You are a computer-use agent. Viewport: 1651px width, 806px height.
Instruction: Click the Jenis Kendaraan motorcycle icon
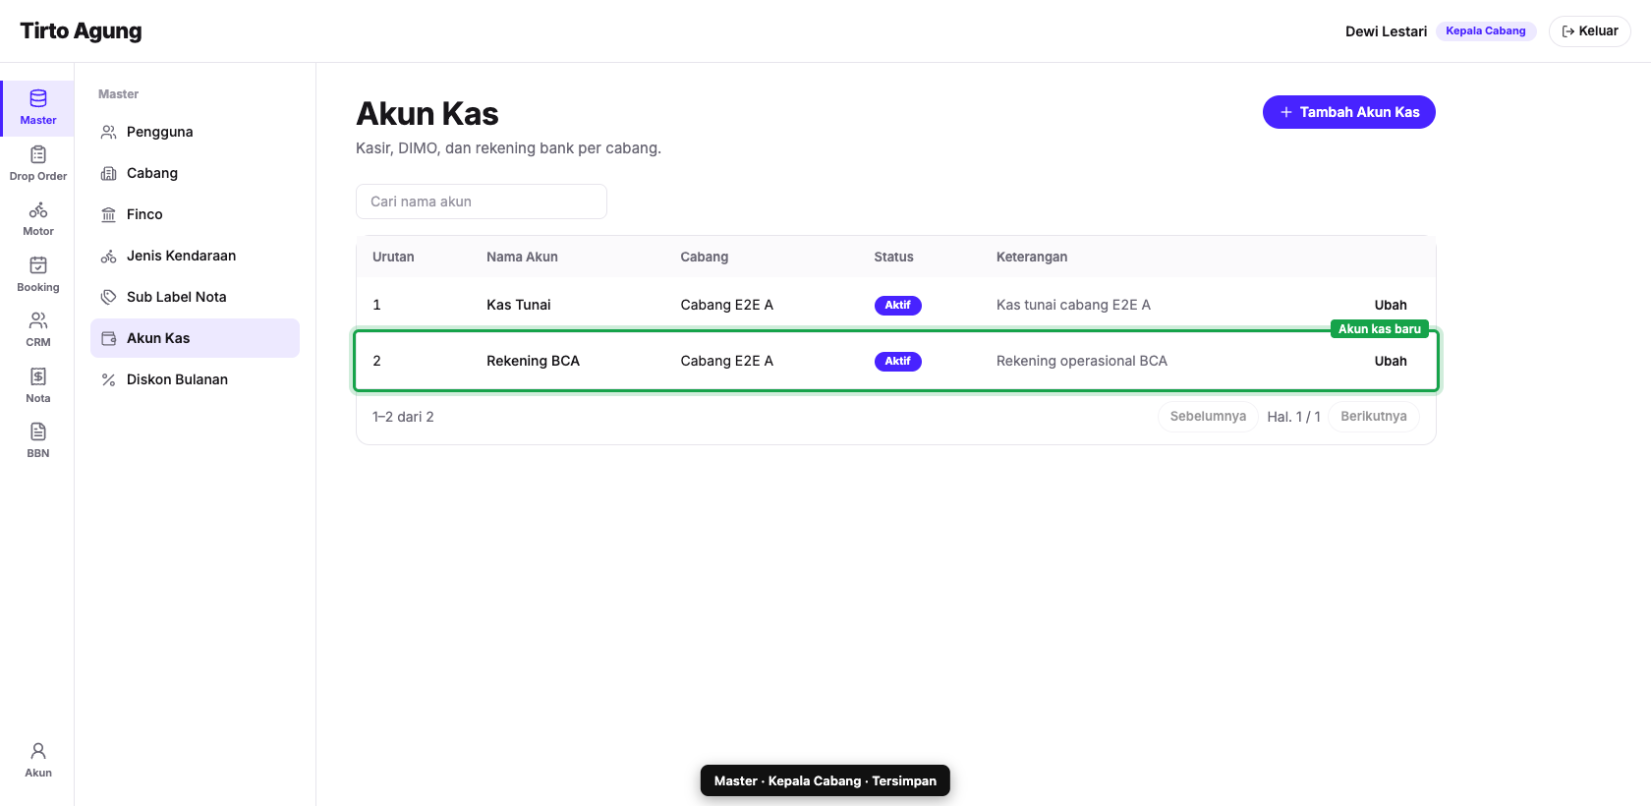(x=109, y=256)
